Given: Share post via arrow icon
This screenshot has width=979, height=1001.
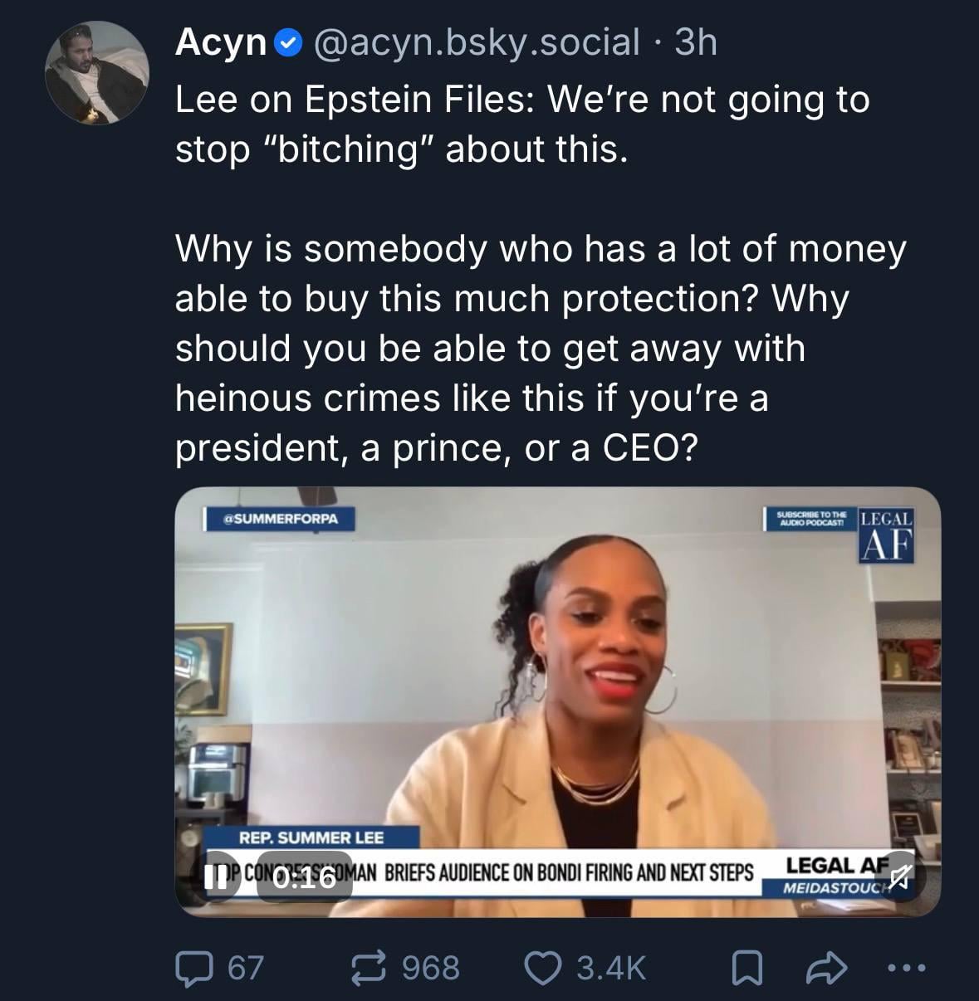Looking at the screenshot, I should [827, 968].
